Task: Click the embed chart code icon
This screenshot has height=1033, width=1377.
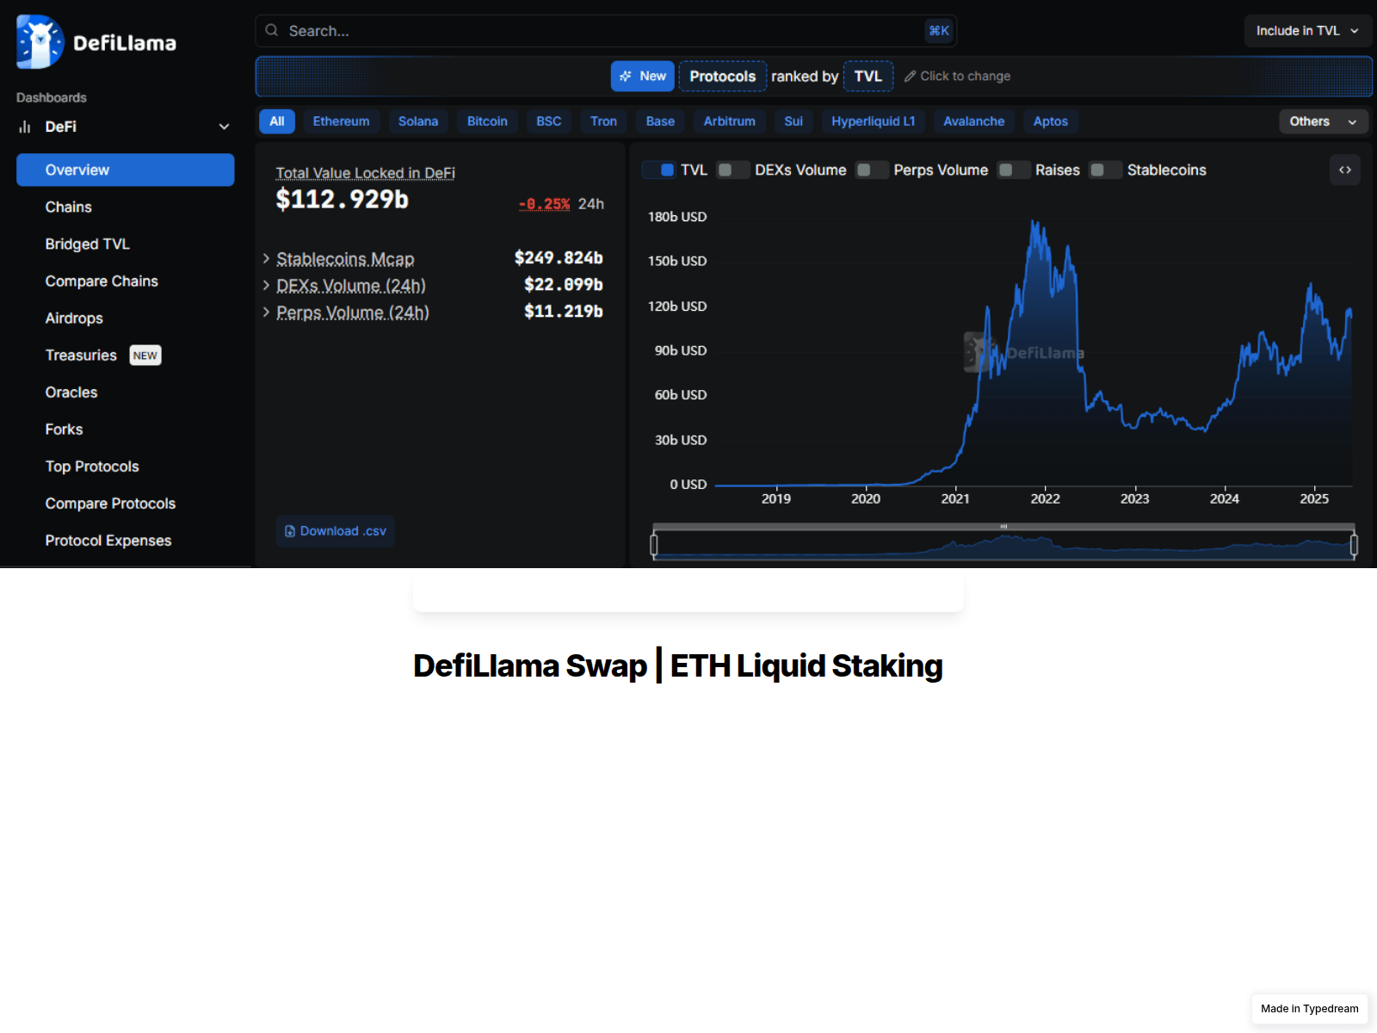Action: tap(1345, 170)
